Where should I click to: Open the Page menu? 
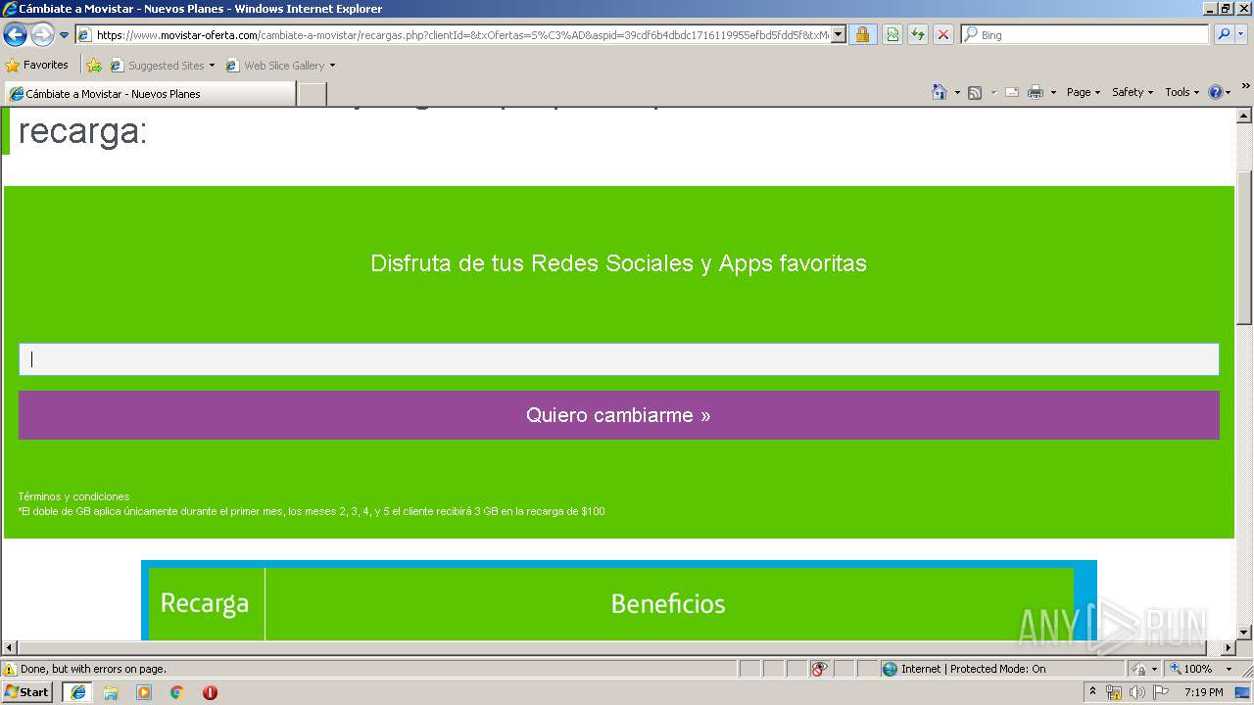click(1083, 92)
